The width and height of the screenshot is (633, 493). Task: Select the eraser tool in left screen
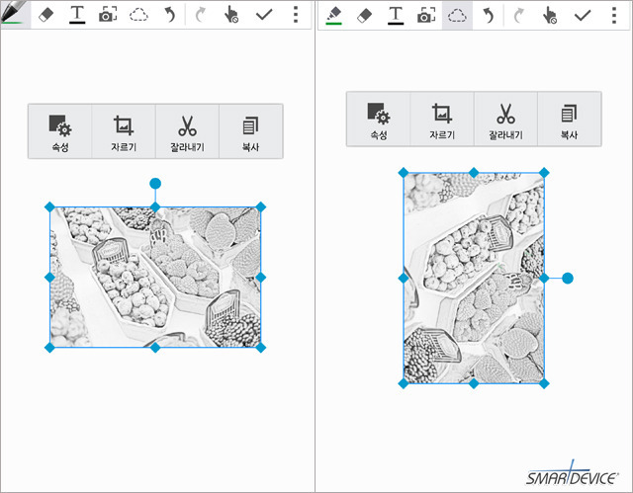(46, 16)
